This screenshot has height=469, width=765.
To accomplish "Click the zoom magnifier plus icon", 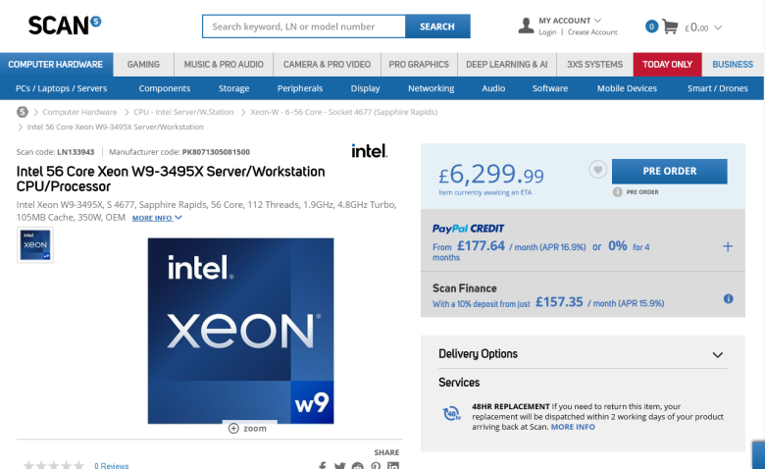I will point(233,428).
